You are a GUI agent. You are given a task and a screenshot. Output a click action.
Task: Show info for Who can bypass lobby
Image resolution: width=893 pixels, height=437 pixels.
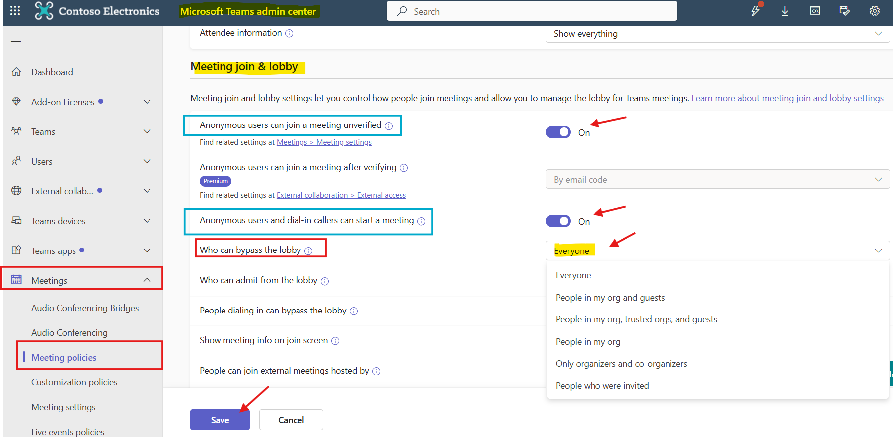coord(308,251)
